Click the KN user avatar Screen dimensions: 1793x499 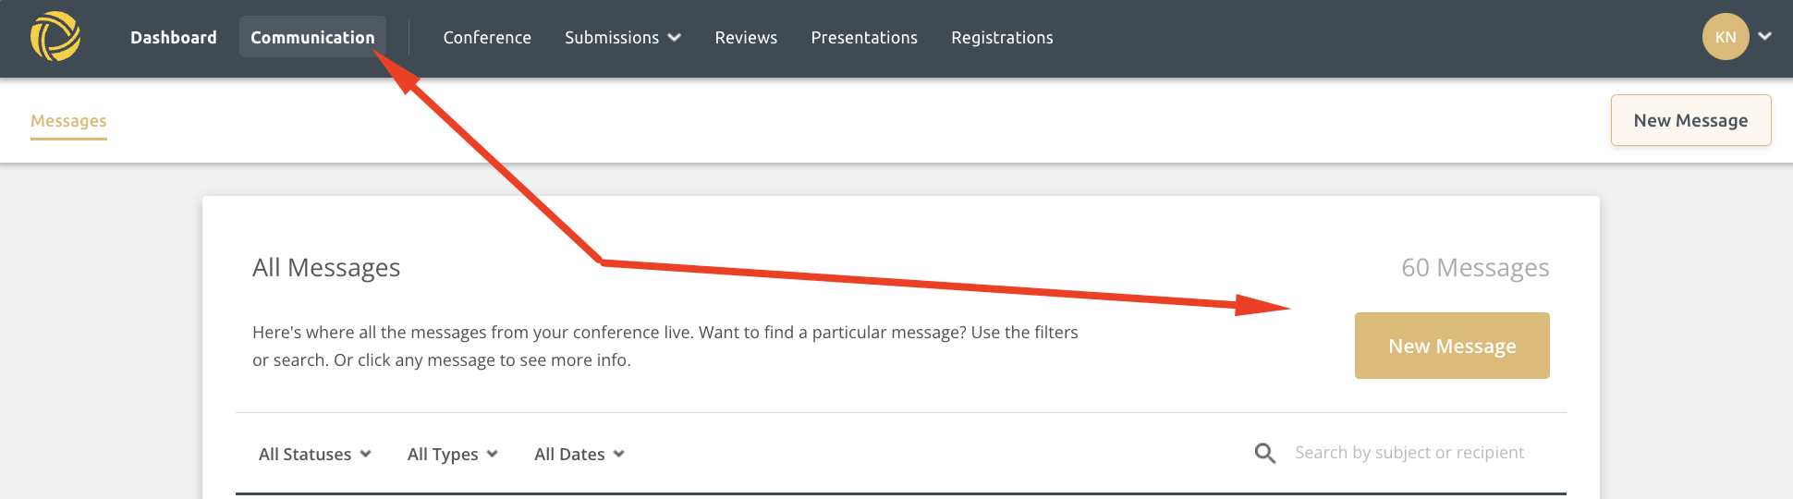point(1726,37)
